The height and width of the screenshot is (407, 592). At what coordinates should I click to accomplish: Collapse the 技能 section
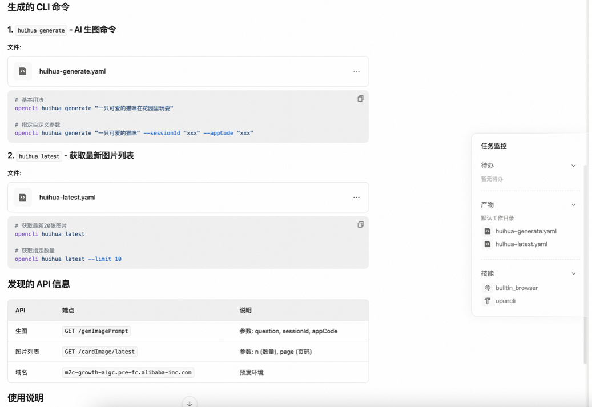tap(573, 273)
